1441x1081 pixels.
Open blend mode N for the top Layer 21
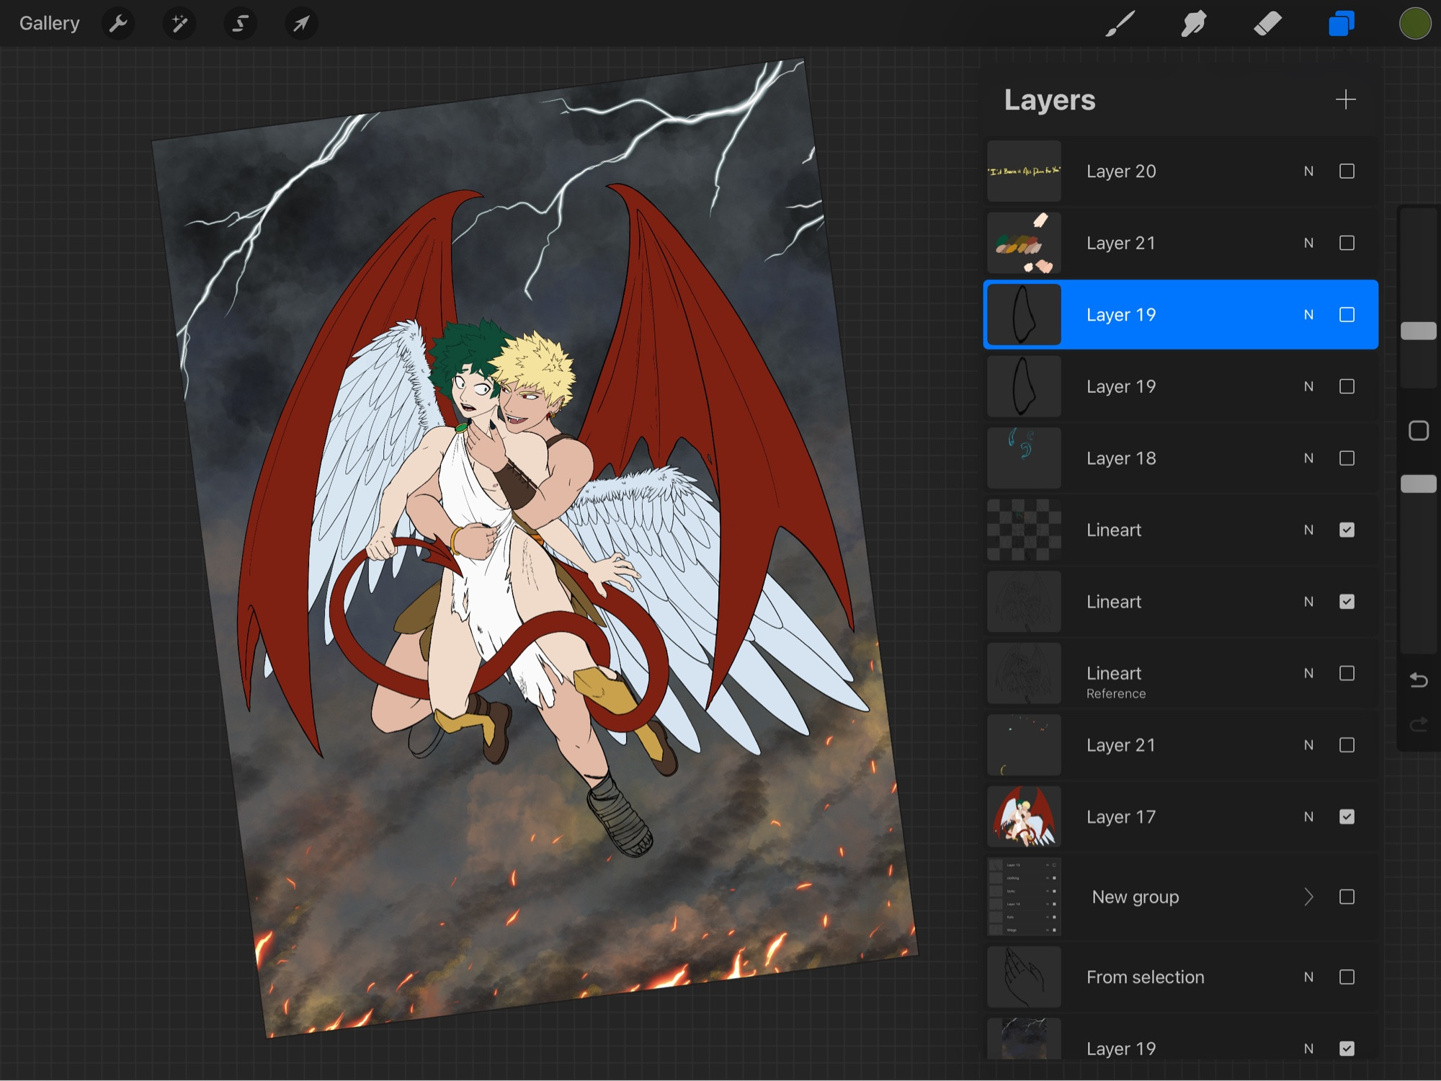coord(1308,243)
